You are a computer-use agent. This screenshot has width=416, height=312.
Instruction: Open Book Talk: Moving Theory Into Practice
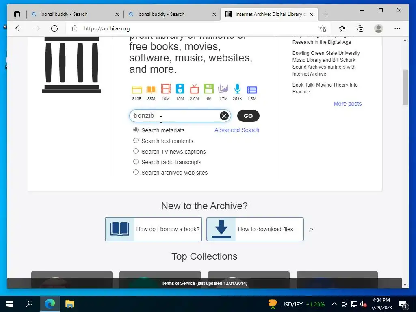pos(325,88)
